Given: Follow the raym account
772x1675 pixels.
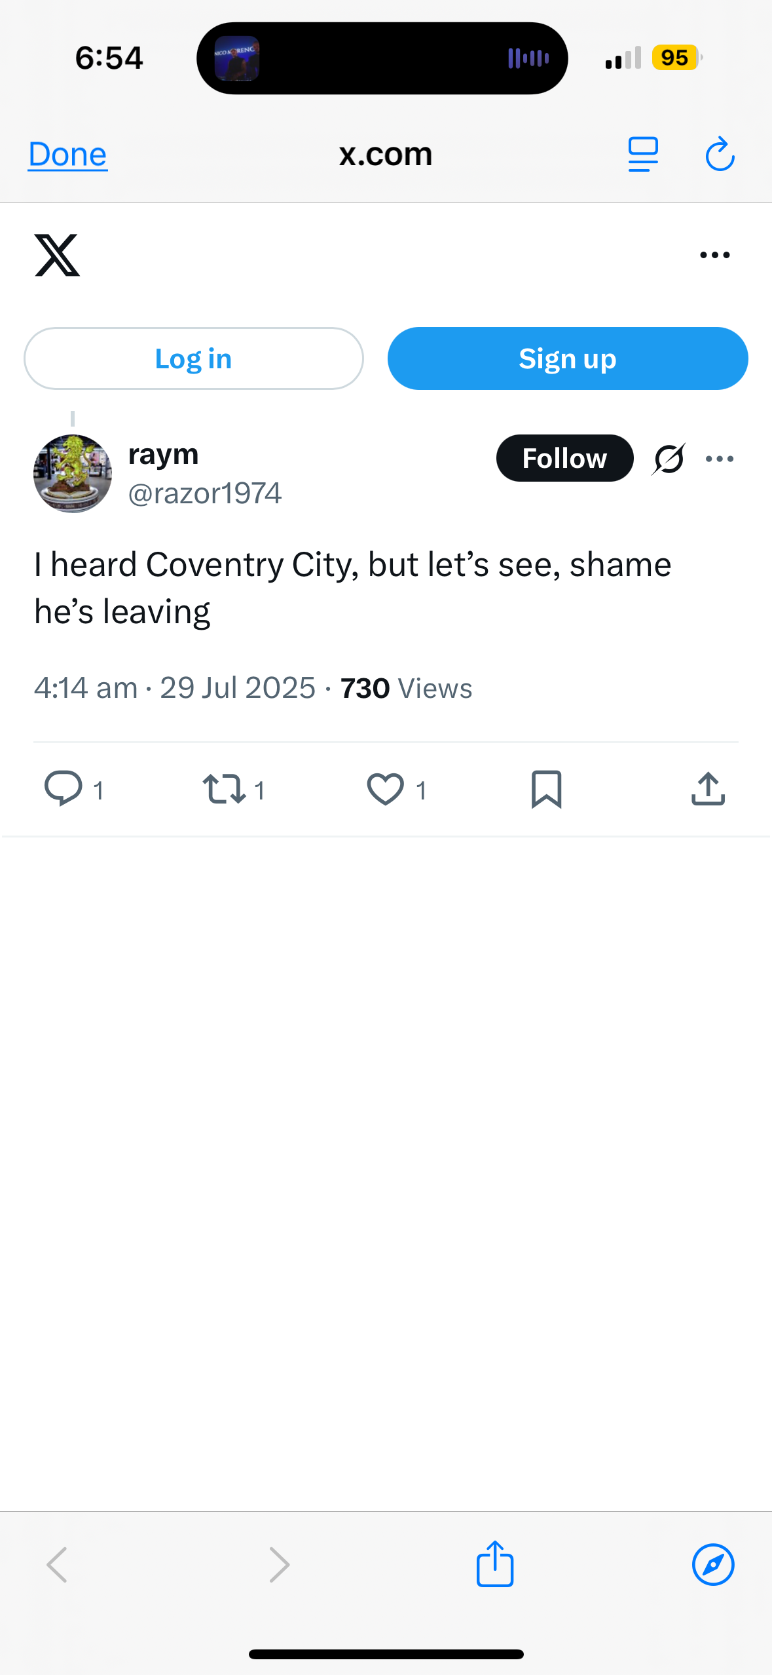Looking at the screenshot, I should [x=564, y=458].
